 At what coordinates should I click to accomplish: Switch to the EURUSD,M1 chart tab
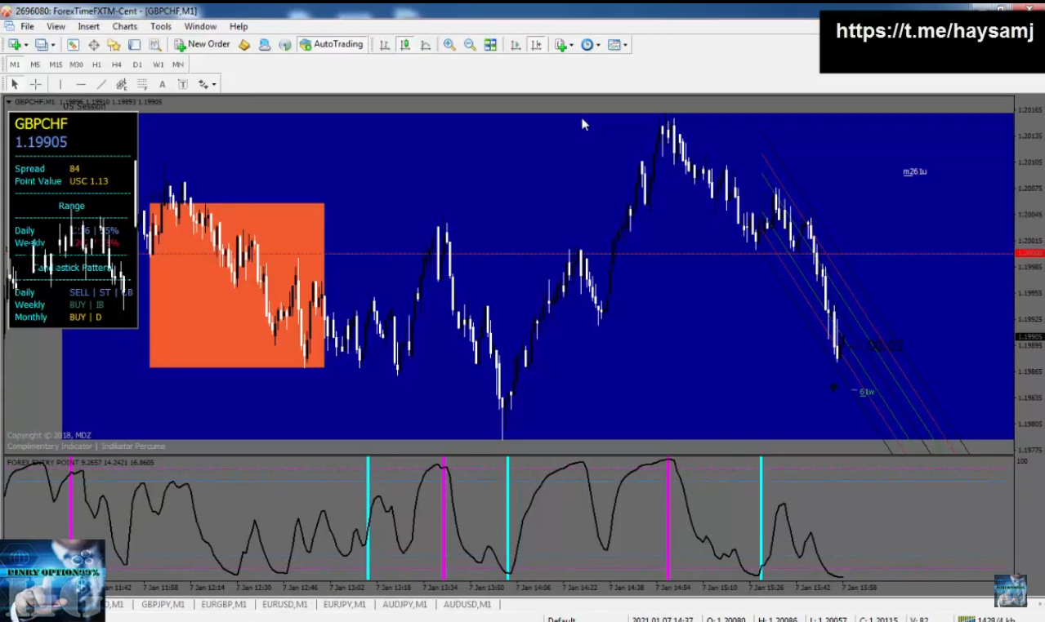284,605
